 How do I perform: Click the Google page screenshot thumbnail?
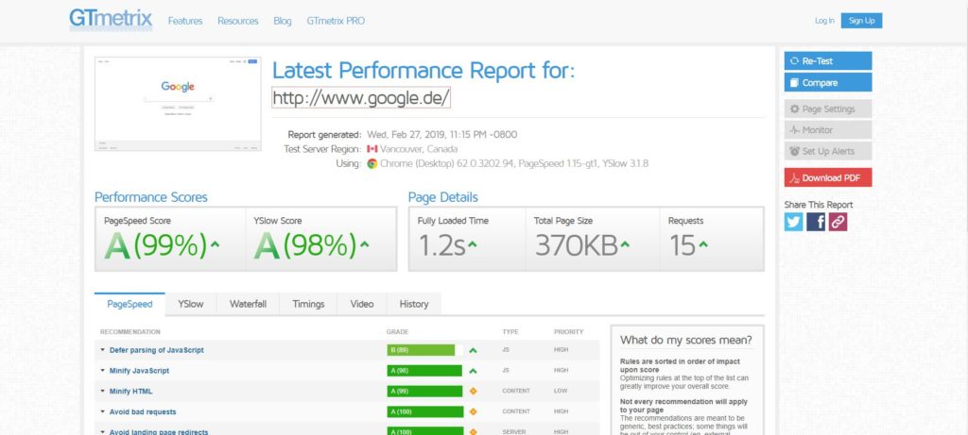click(x=178, y=104)
